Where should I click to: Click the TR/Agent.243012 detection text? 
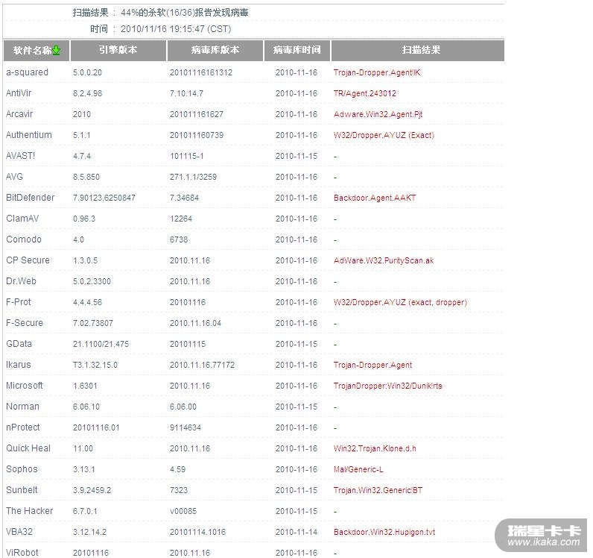pyautogui.click(x=364, y=93)
